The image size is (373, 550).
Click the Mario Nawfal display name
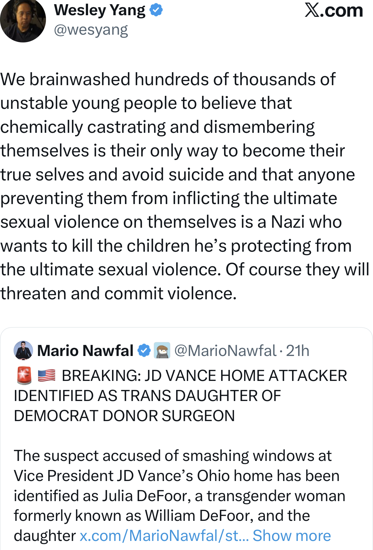pos(85,351)
